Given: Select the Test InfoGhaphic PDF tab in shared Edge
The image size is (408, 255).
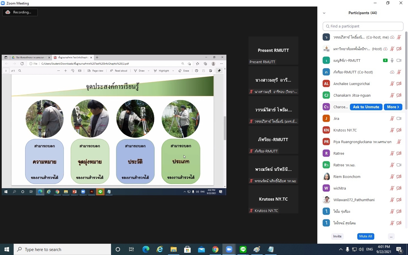Looking at the screenshot, I should (73, 57).
